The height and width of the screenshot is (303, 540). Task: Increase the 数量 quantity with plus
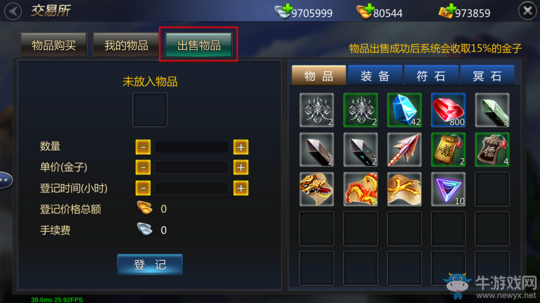[241, 147]
